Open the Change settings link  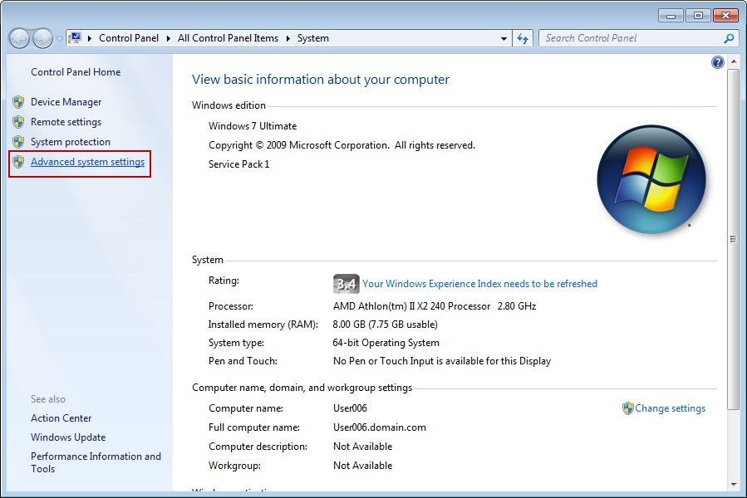(x=670, y=408)
